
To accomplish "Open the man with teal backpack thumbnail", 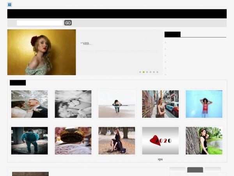I will click(x=30, y=141).
